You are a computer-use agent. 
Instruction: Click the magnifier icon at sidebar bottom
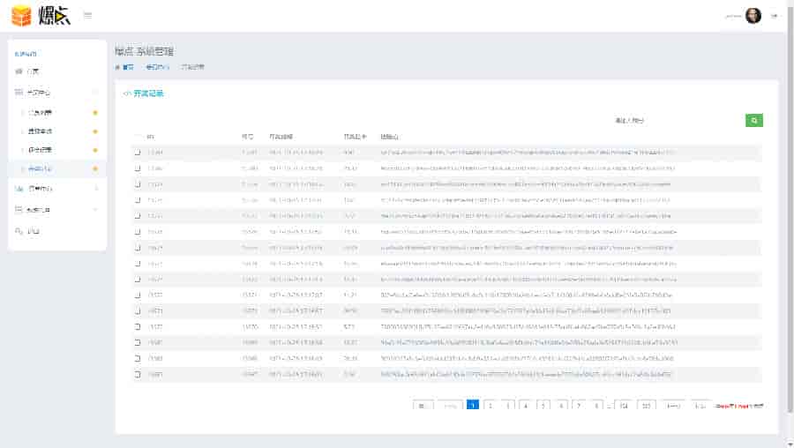click(19, 231)
